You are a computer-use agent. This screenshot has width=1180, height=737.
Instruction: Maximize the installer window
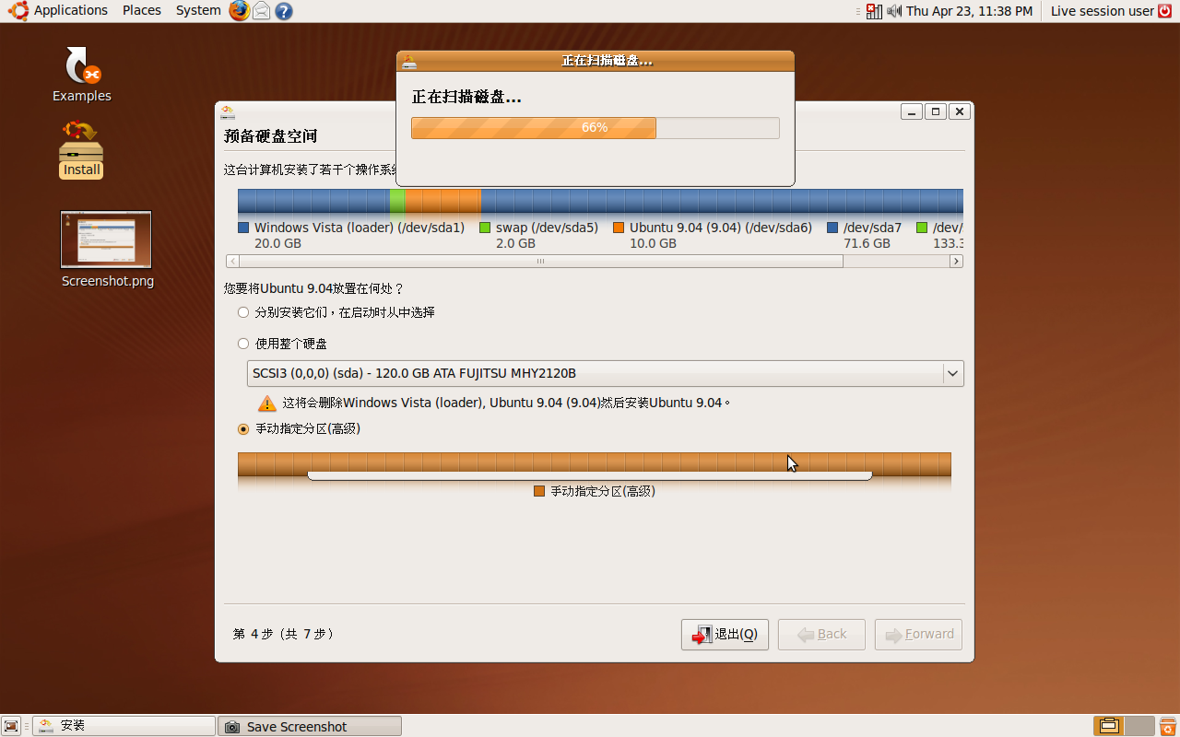tap(936, 111)
